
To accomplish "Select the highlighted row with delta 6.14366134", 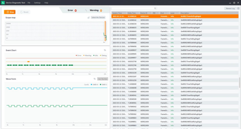I will click(x=175, y=16).
